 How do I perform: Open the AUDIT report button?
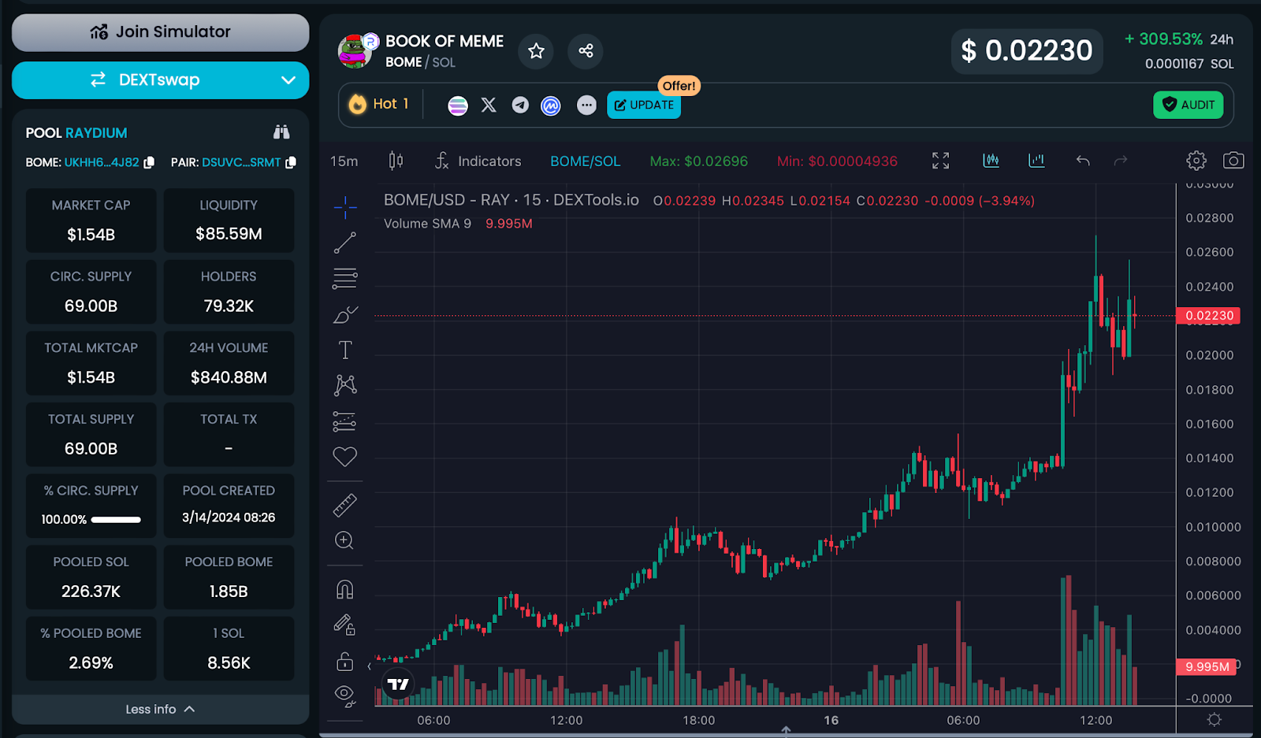click(1188, 105)
